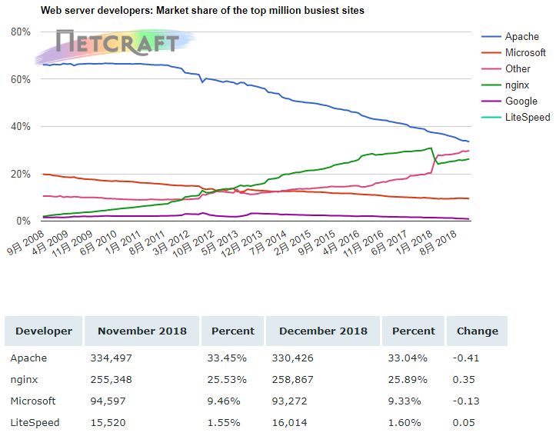Click the November 2018 column header
The height and width of the screenshot is (436, 556).
[x=141, y=331]
